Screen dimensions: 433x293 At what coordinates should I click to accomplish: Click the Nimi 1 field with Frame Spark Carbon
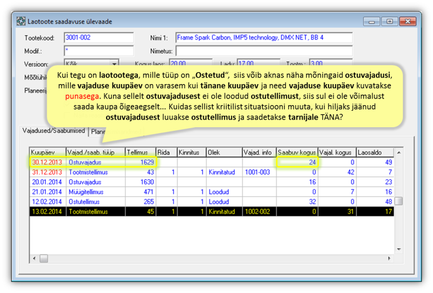click(264, 38)
